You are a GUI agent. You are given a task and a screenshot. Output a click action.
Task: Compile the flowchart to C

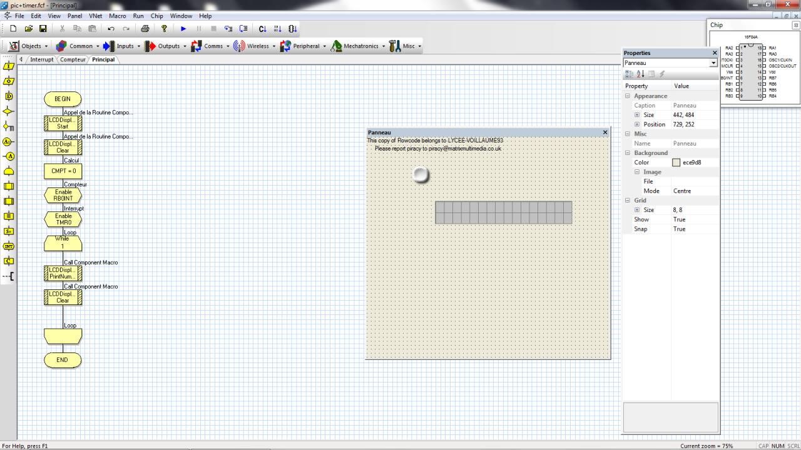[262, 29]
